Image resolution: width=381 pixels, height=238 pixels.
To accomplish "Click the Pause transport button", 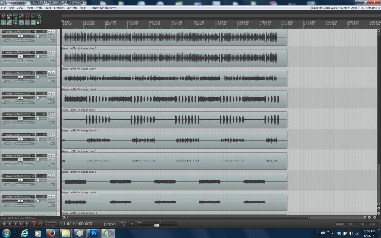I will [x=21, y=224].
